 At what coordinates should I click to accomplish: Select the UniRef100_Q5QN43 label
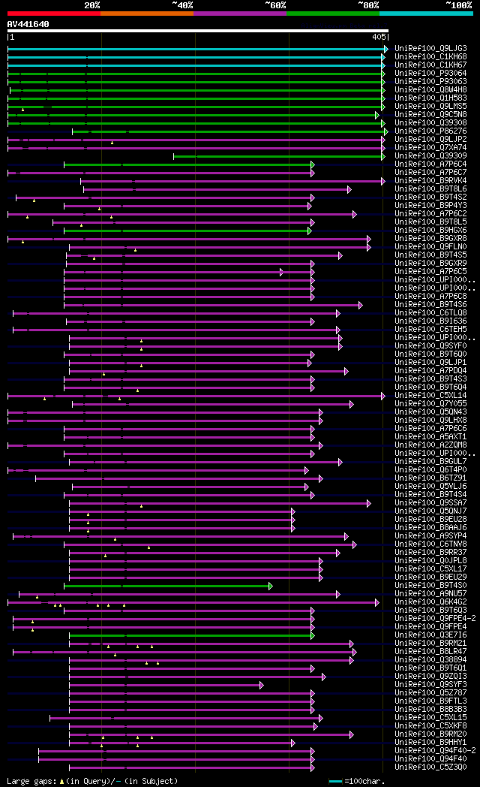430,412
